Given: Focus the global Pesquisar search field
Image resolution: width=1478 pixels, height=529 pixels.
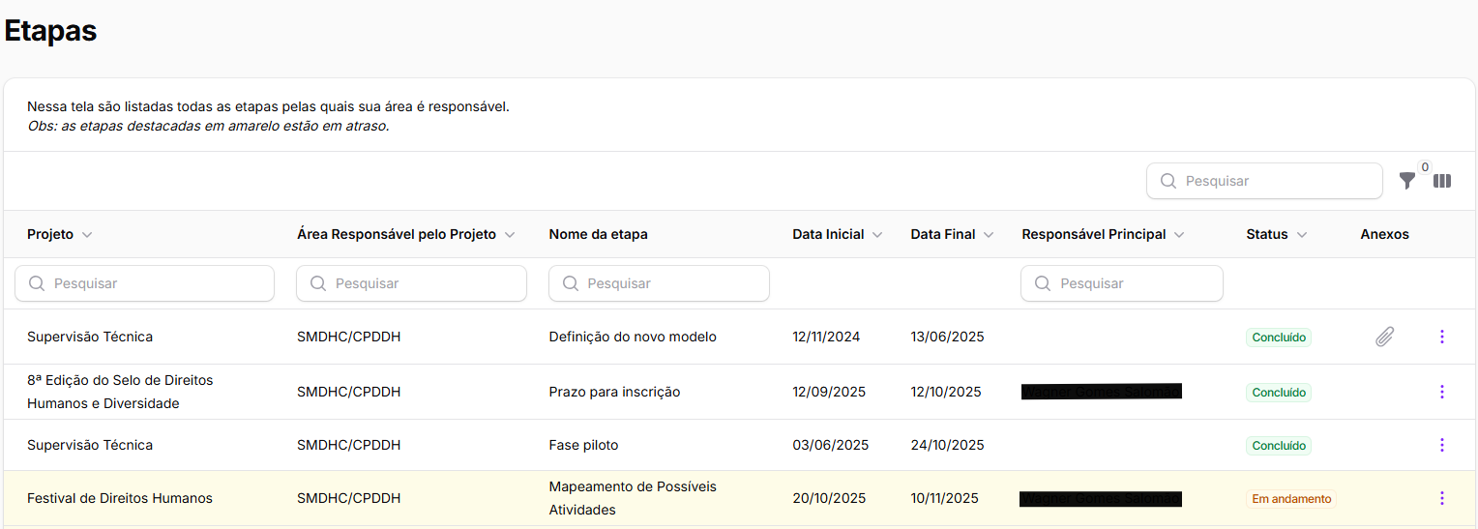Looking at the screenshot, I should pyautogui.click(x=1277, y=181).
